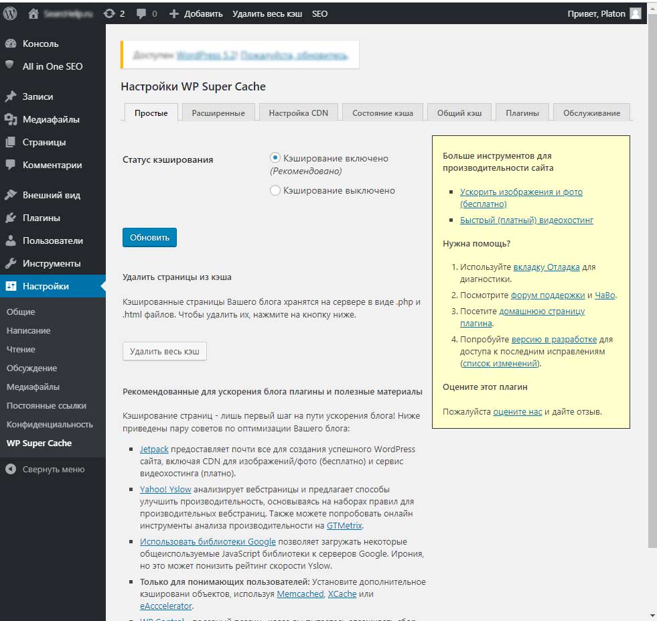Click Добавить label in the admin bar
Screen dimensions: 657x621
[204, 14]
